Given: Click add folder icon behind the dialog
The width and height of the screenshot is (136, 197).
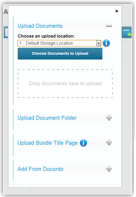Looking at the screenshot, I should [x=127, y=32].
